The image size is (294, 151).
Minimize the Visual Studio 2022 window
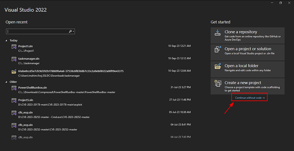(x=272, y=3)
